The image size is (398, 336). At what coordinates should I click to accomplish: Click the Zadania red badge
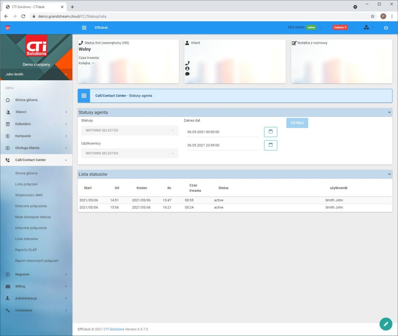pos(340,28)
